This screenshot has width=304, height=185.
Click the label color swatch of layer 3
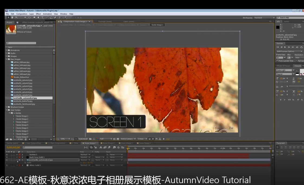[19, 160]
